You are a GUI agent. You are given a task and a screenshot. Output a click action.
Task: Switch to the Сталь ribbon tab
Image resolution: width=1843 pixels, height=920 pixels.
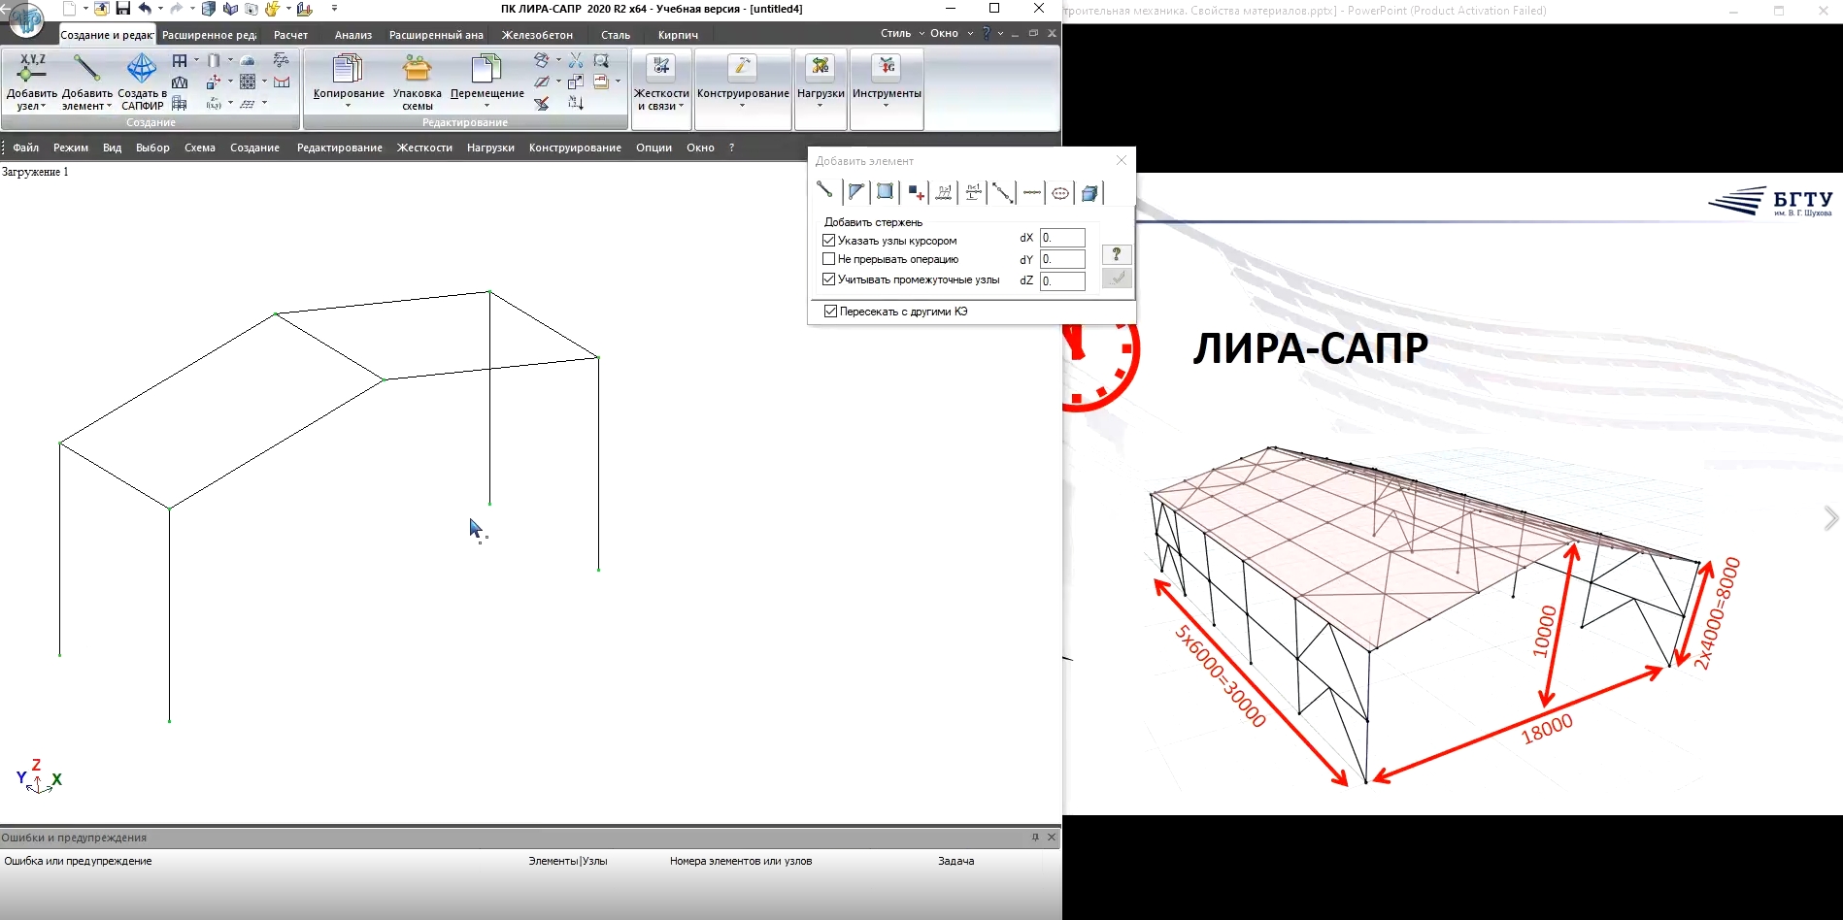click(616, 35)
